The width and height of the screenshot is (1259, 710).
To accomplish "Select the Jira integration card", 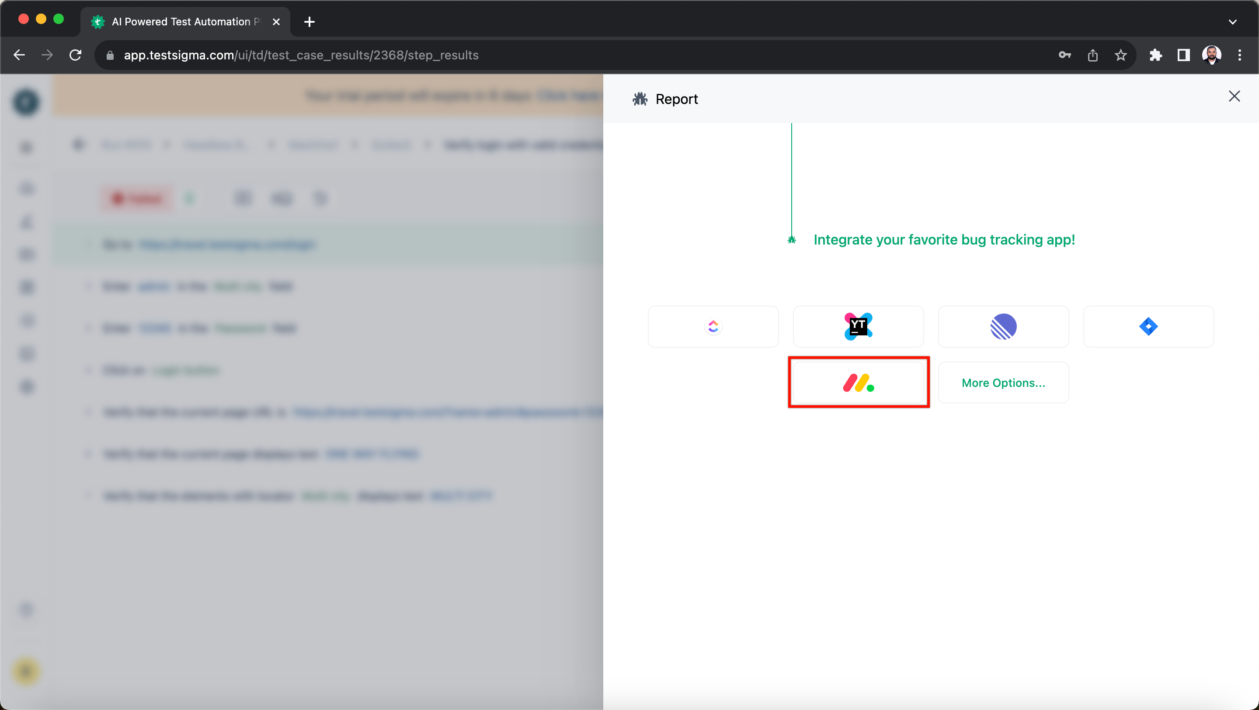I will (x=1148, y=327).
